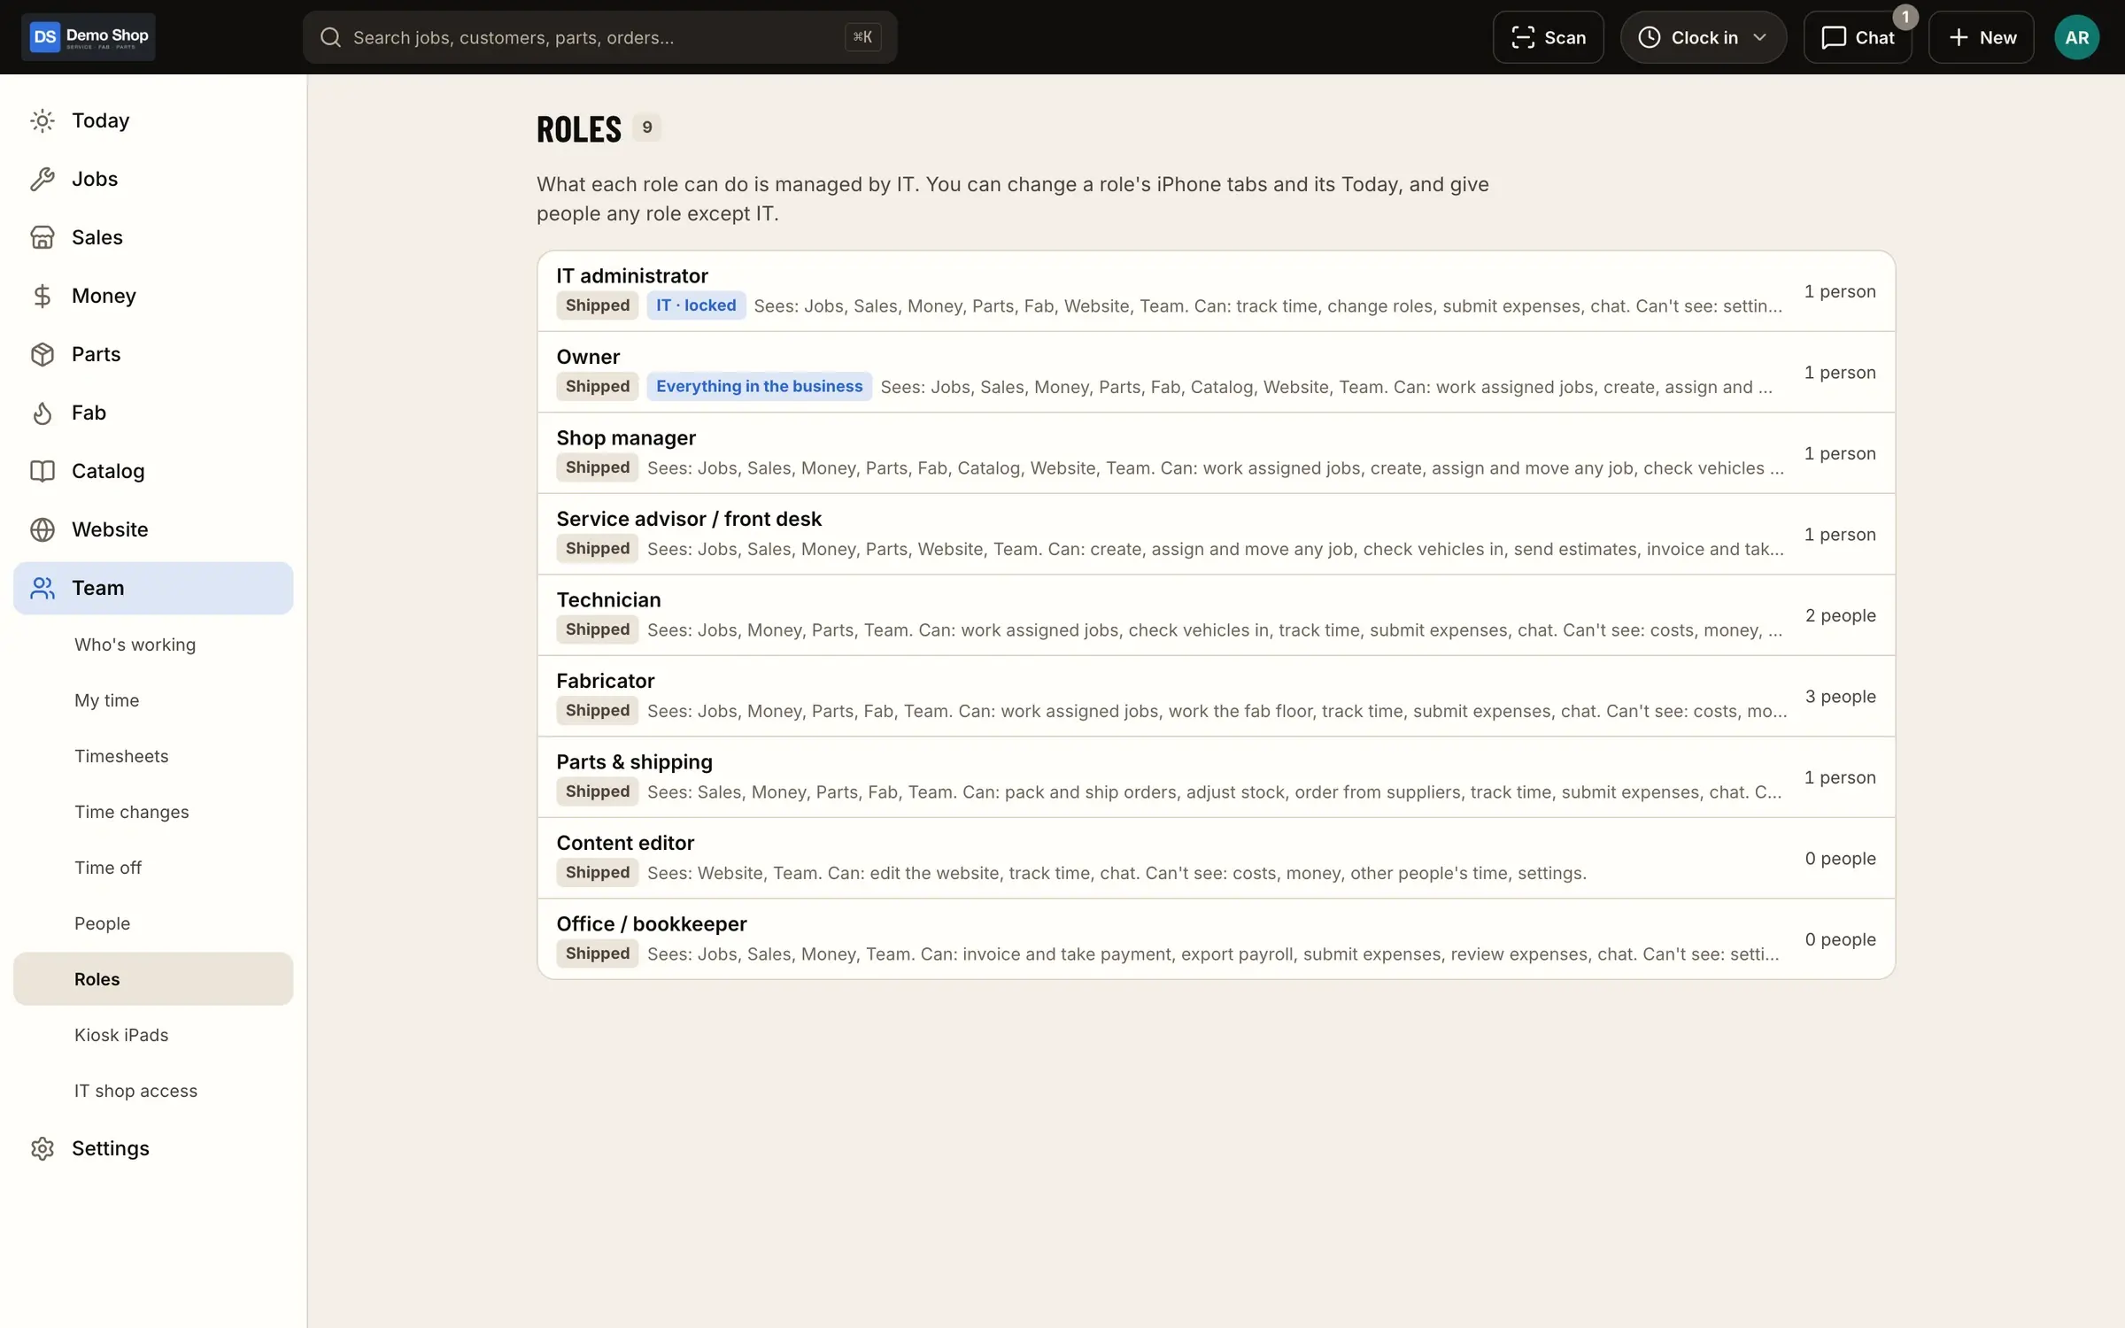The width and height of the screenshot is (2125, 1328).
Task: Click the IT · locked badge
Action: pyautogui.click(x=696, y=305)
